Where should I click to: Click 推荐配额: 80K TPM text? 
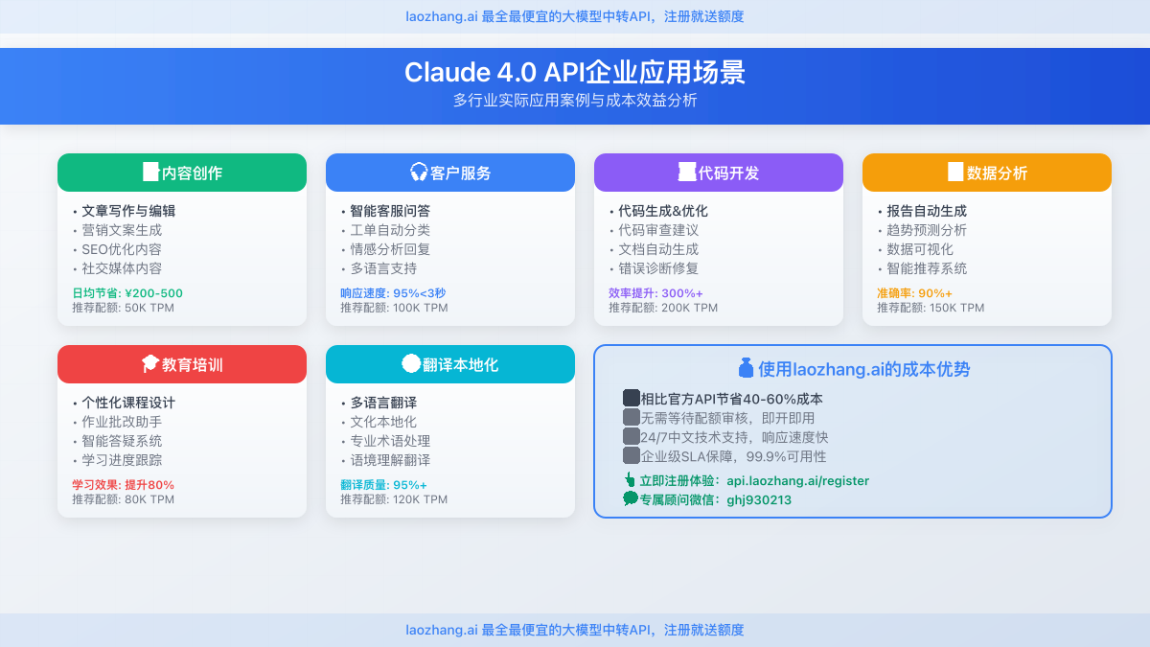[124, 499]
